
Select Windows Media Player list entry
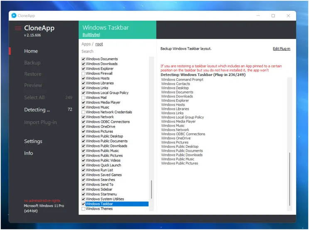(103, 103)
